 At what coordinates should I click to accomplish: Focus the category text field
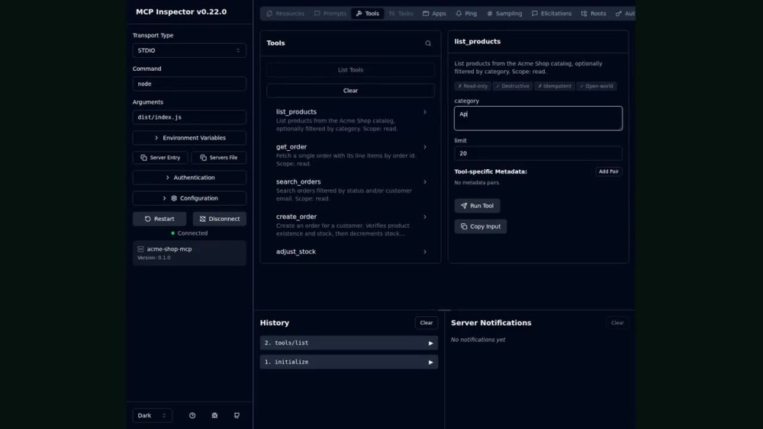click(x=538, y=118)
